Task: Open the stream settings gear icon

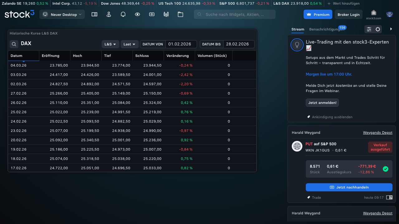Action: 378,29
